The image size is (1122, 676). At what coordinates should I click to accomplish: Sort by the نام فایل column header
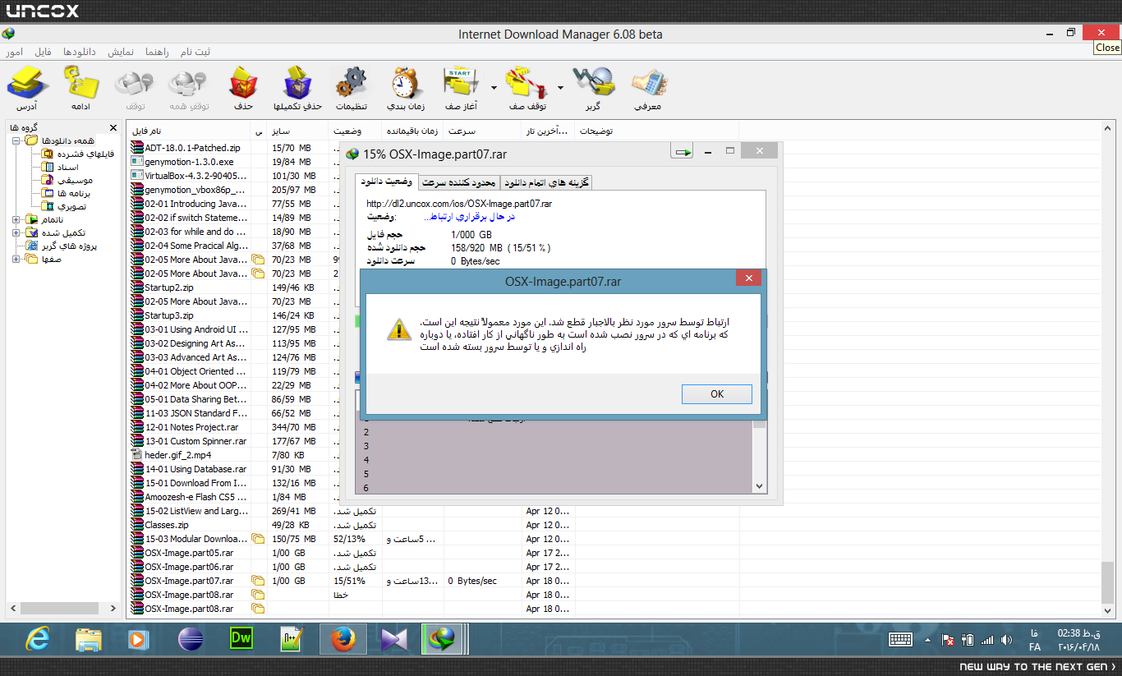pyautogui.click(x=189, y=131)
